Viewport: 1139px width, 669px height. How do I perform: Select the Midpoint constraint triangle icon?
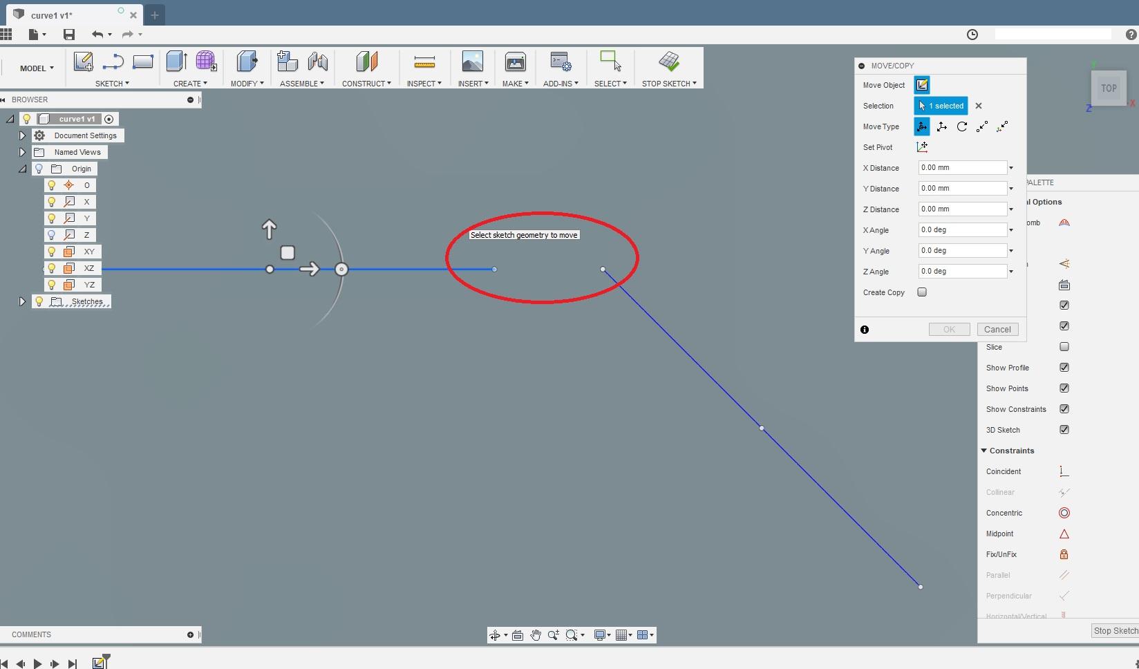(x=1064, y=534)
